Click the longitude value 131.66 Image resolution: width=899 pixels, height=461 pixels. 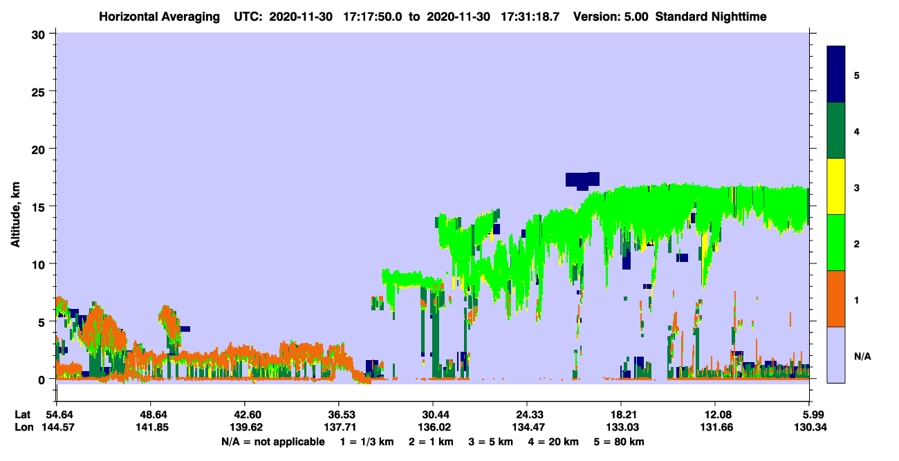(x=715, y=427)
